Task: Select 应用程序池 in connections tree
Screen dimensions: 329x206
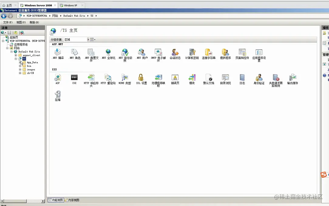Action: [21, 44]
